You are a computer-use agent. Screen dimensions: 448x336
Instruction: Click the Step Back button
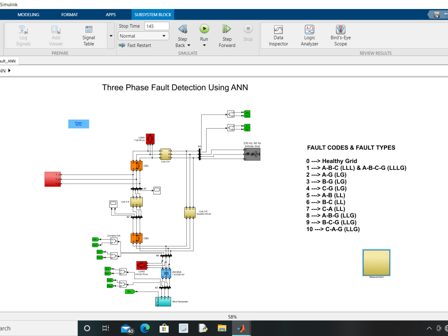pos(183,32)
